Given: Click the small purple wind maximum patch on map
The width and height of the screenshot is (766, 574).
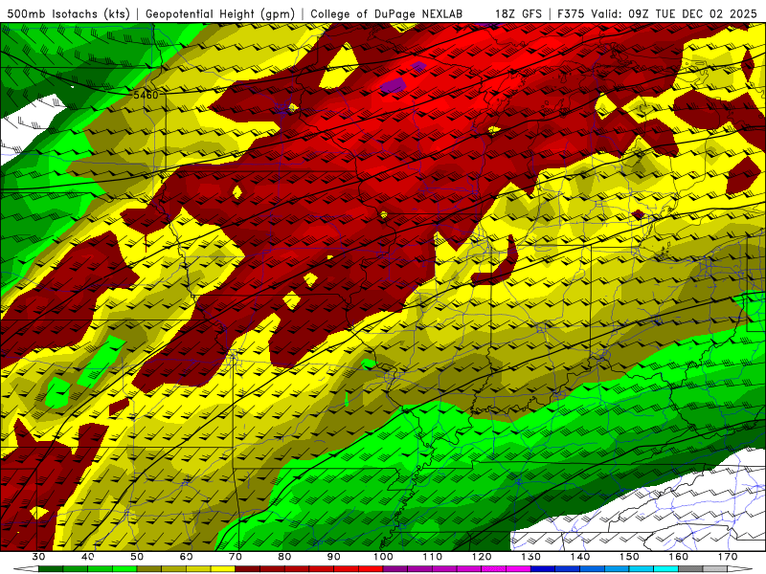Looking at the screenshot, I should pyautogui.click(x=394, y=85).
